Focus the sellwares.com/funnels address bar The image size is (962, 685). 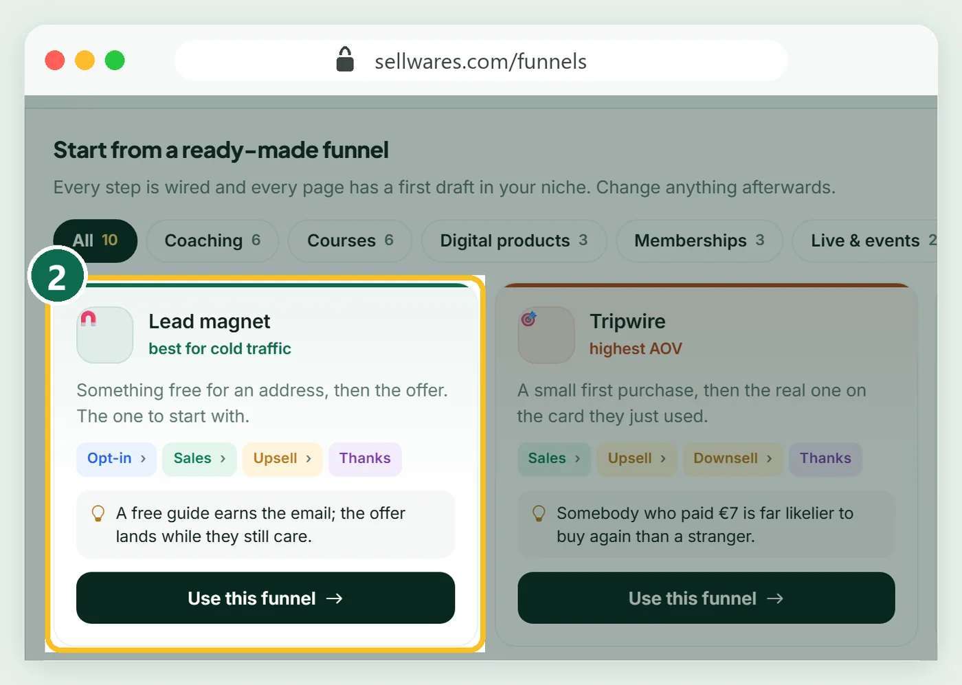coord(481,60)
